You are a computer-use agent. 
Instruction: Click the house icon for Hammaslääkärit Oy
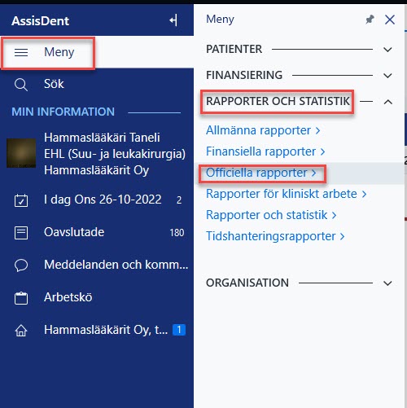click(21, 331)
